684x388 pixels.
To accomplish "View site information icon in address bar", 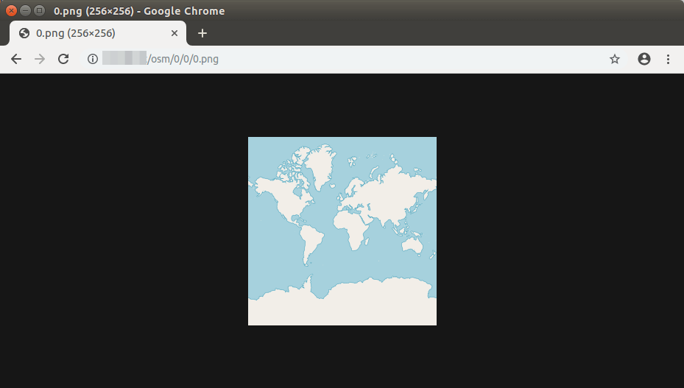I will [93, 59].
